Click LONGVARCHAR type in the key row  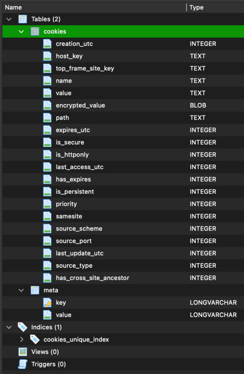pyautogui.click(x=213, y=302)
